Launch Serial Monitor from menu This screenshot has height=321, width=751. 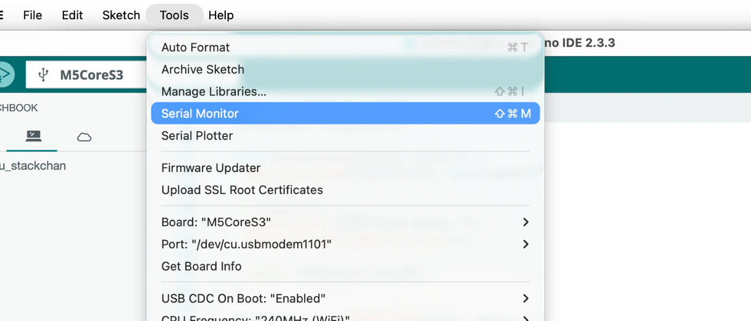[x=345, y=114]
